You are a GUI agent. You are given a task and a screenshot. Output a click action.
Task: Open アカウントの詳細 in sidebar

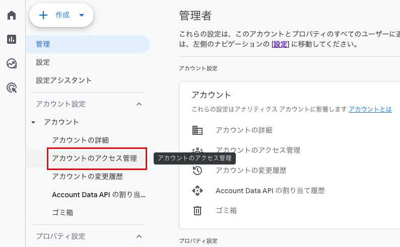81,140
